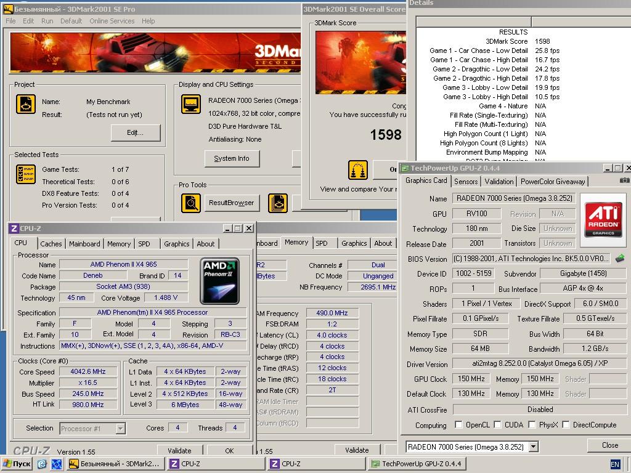Click the BIOS save chip icon in GPU-Z
This screenshot has width=631, height=473.
point(620,258)
